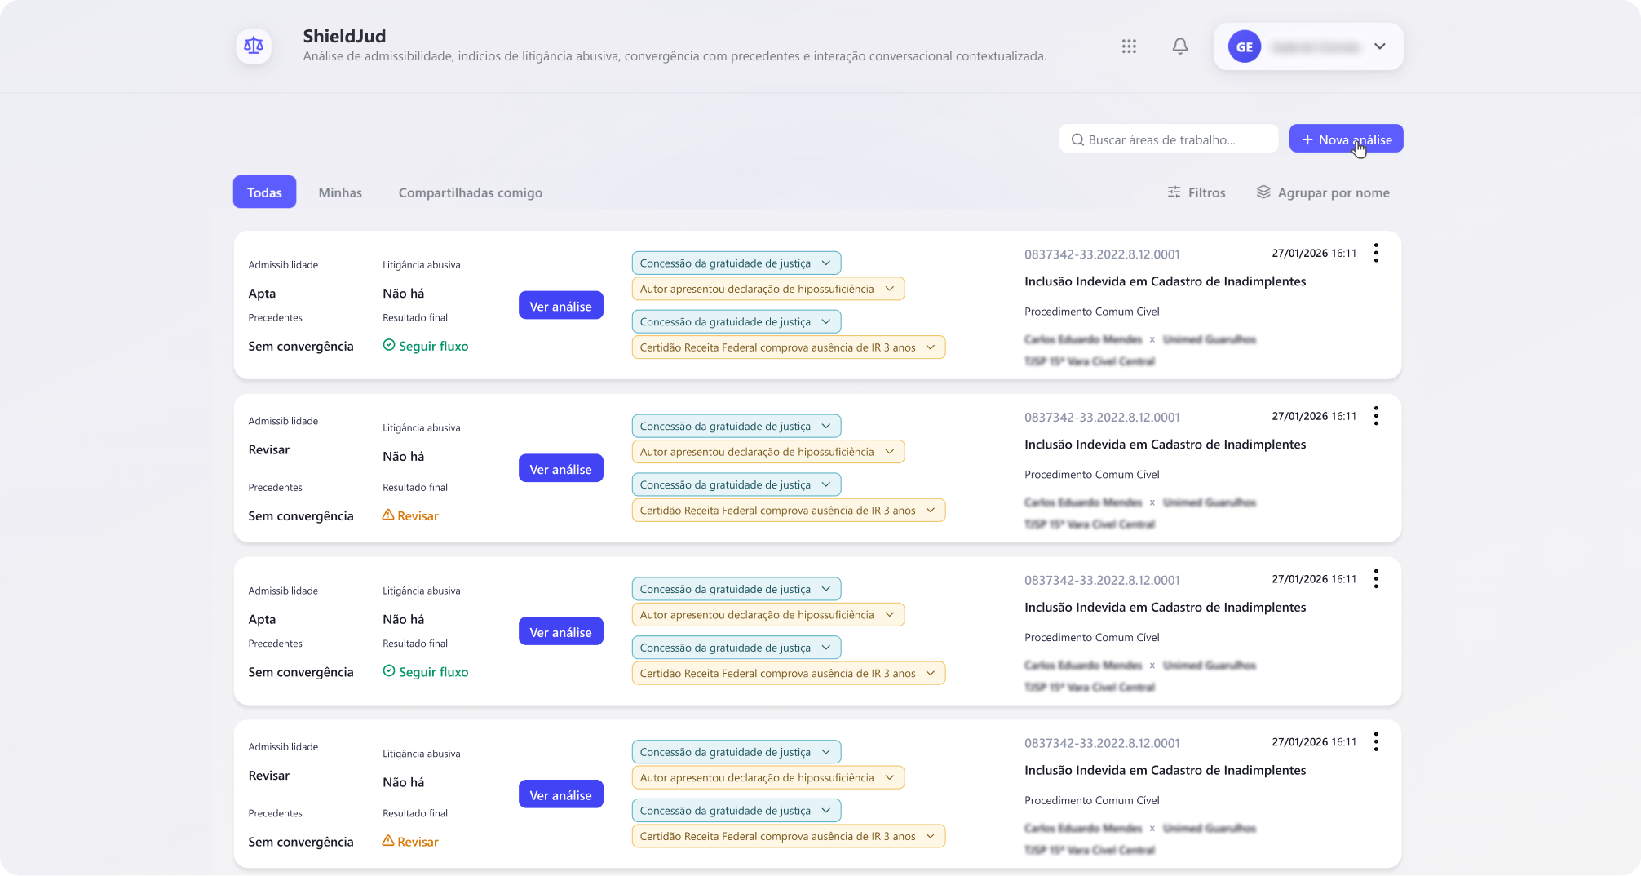The height and width of the screenshot is (876, 1641).
Task: Expand fourth card's top Concessão da gratuidade tag
Action: point(736,752)
